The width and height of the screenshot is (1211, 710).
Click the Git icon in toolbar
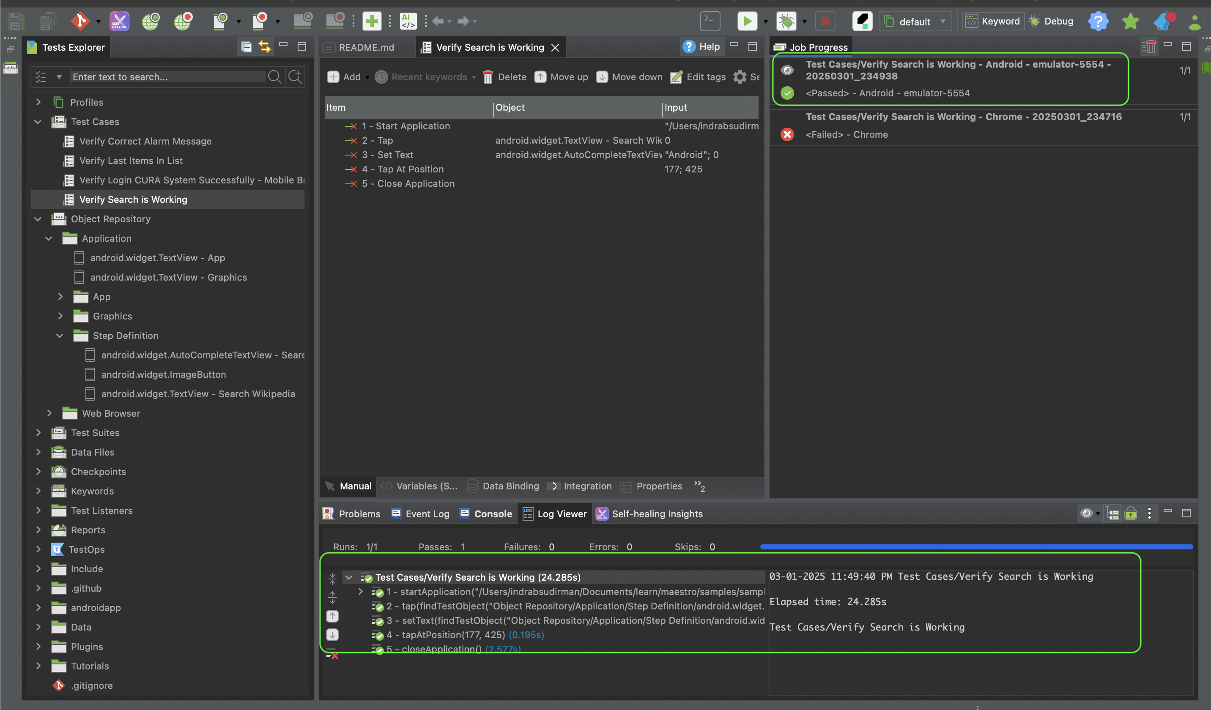(x=80, y=21)
